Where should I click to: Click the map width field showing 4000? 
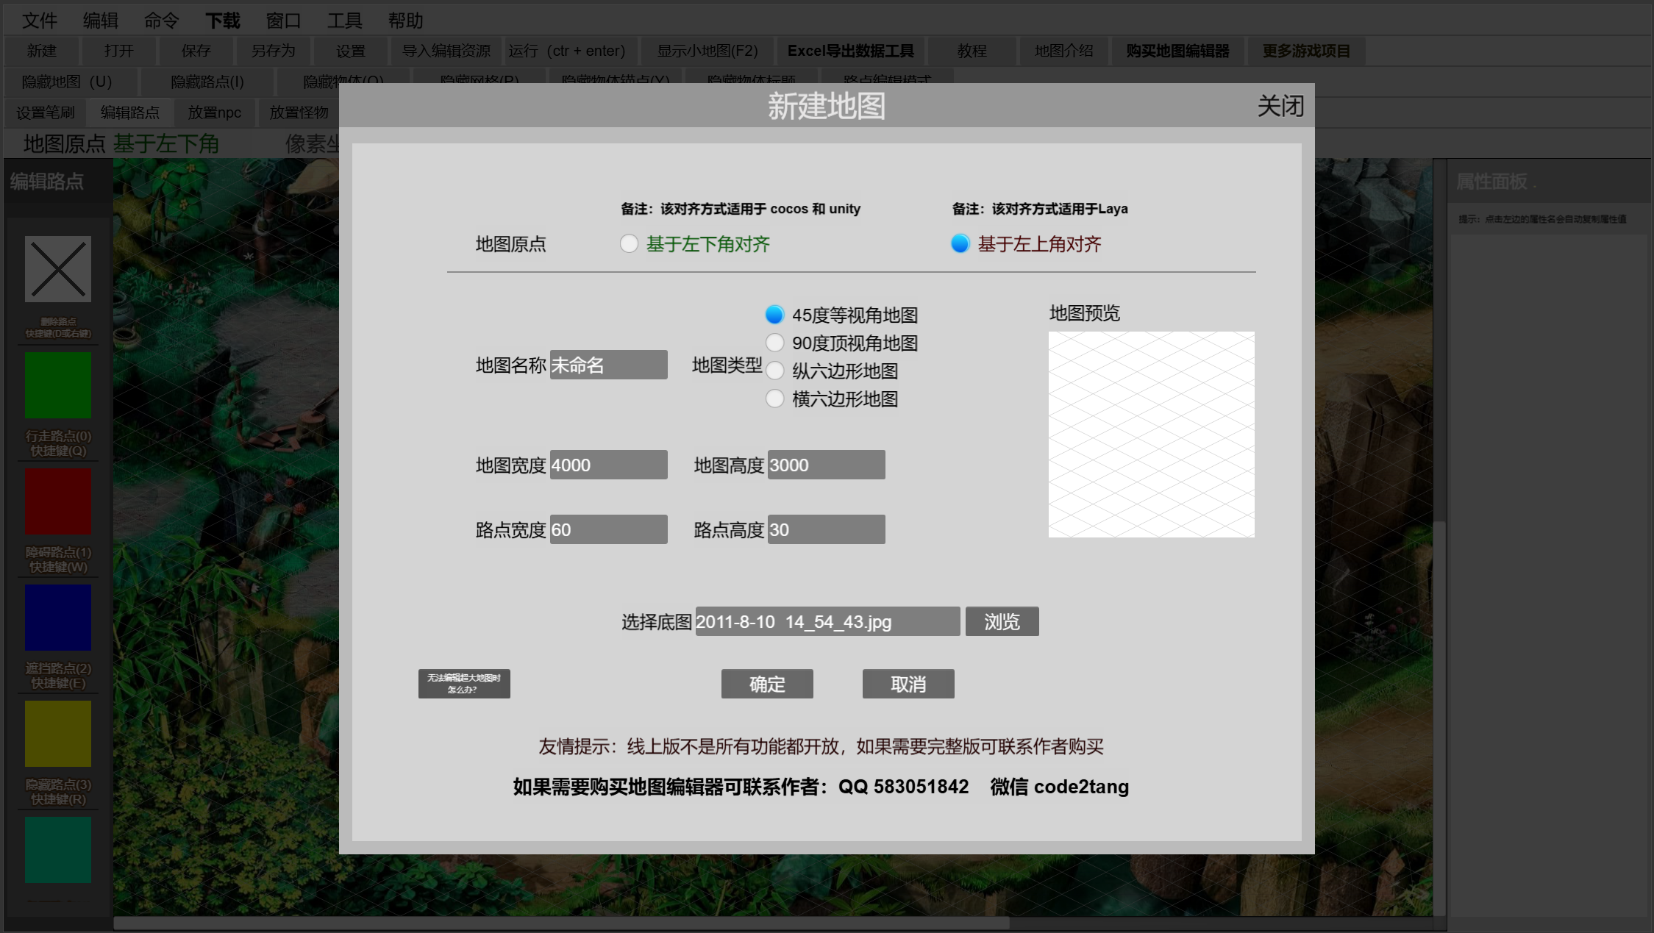(608, 465)
